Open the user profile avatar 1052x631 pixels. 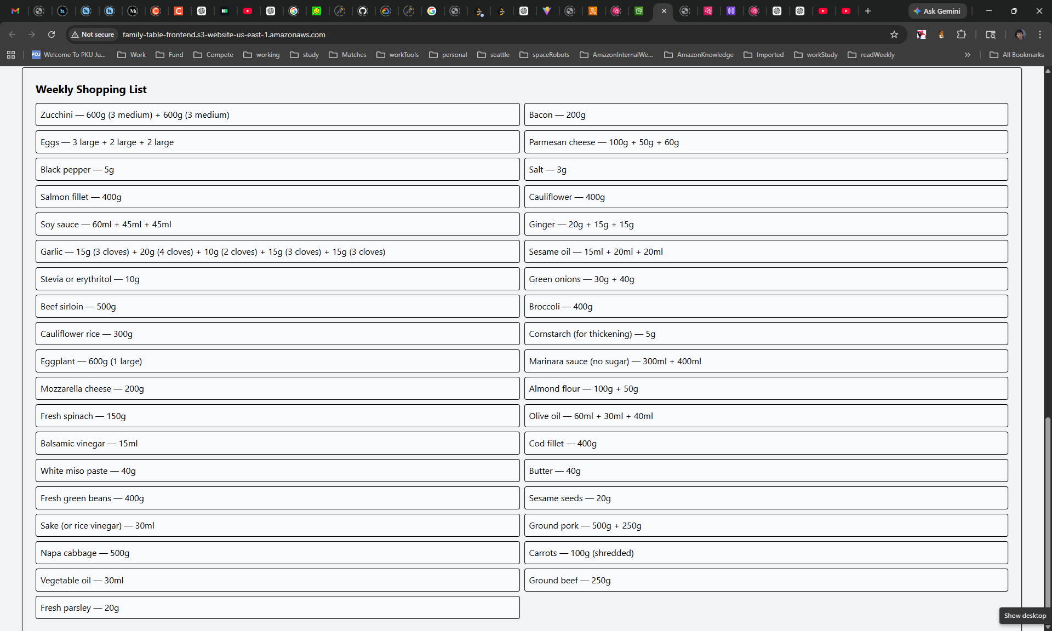click(1020, 35)
